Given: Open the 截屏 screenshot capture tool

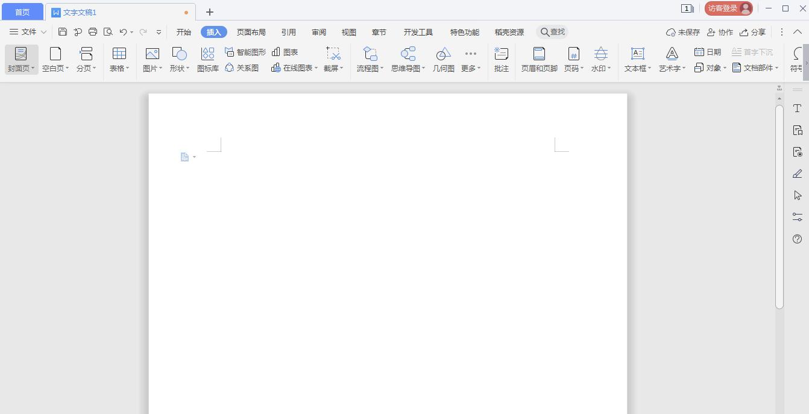Looking at the screenshot, I should [x=331, y=58].
